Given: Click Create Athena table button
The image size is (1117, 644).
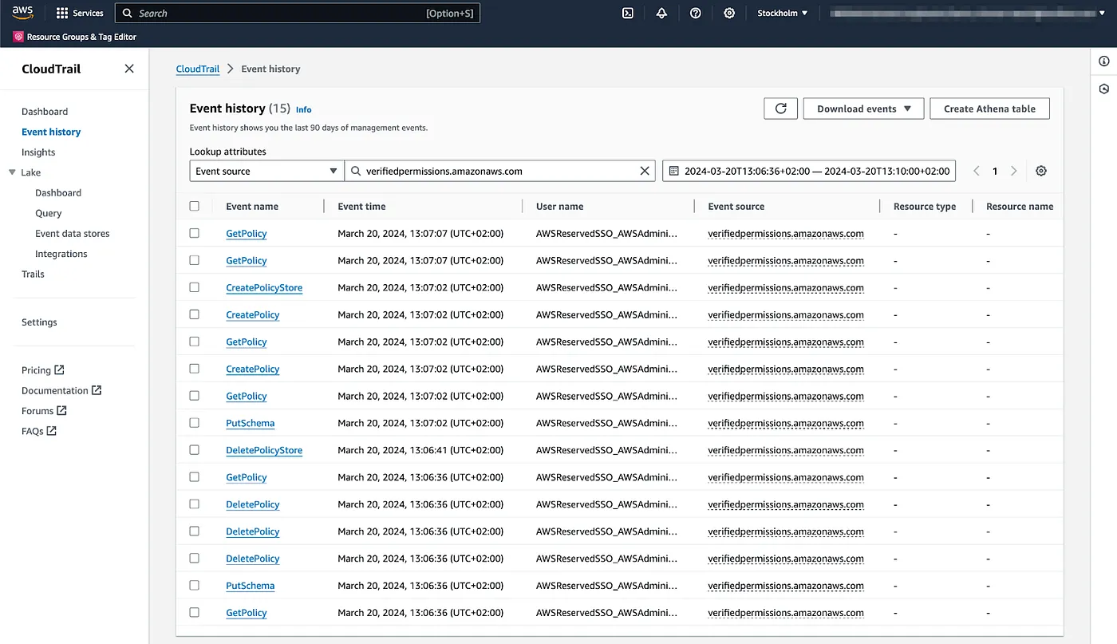Looking at the screenshot, I should pyautogui.click(x=989, y=109).
